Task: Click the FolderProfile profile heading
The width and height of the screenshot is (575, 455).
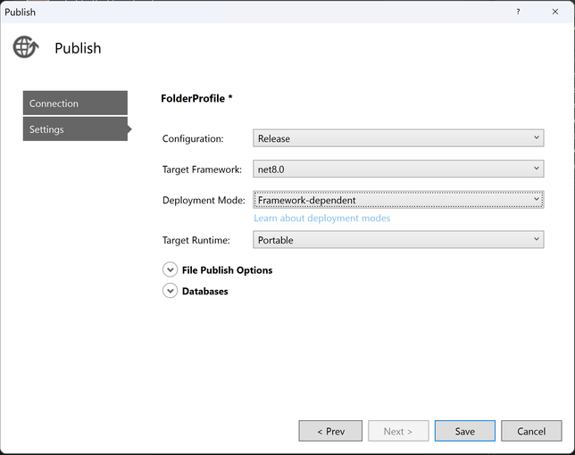Action: click(196, 99)
